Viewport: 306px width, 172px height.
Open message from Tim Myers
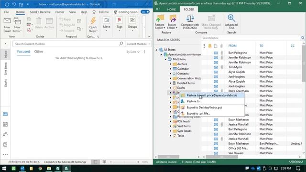click(252, 67)
